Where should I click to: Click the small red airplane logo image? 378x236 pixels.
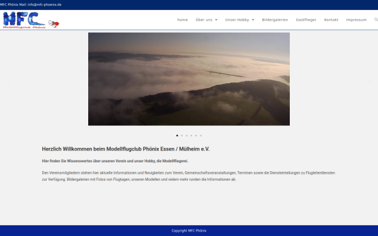(54, 24)
